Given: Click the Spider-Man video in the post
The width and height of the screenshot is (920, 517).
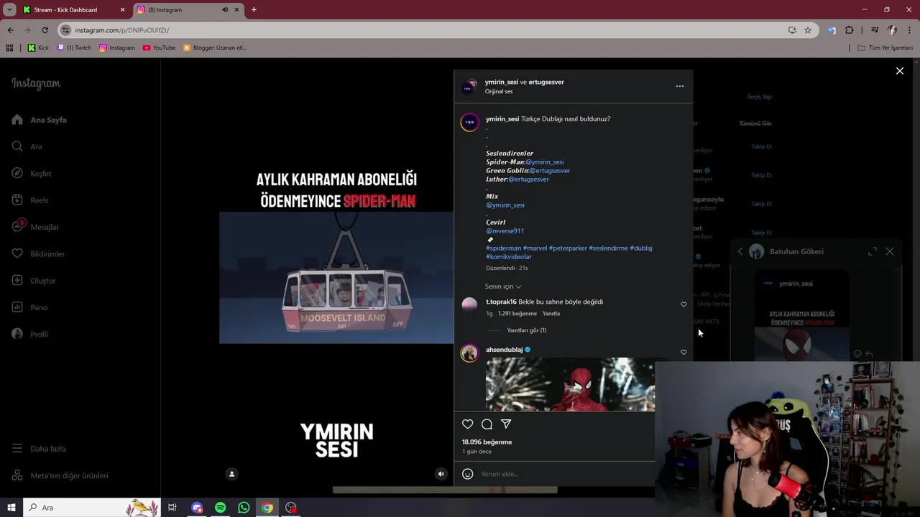Looking at the screenshot, I should 336,277.
